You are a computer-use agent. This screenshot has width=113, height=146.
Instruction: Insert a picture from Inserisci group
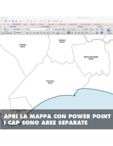click(102, 29)
